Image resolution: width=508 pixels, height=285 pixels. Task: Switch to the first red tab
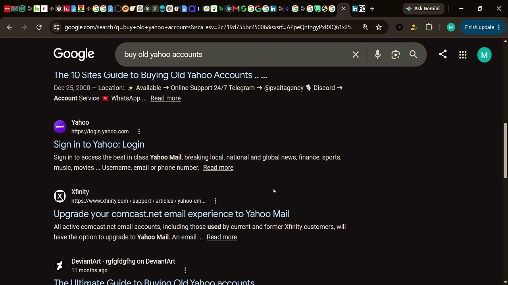[7, 9]
